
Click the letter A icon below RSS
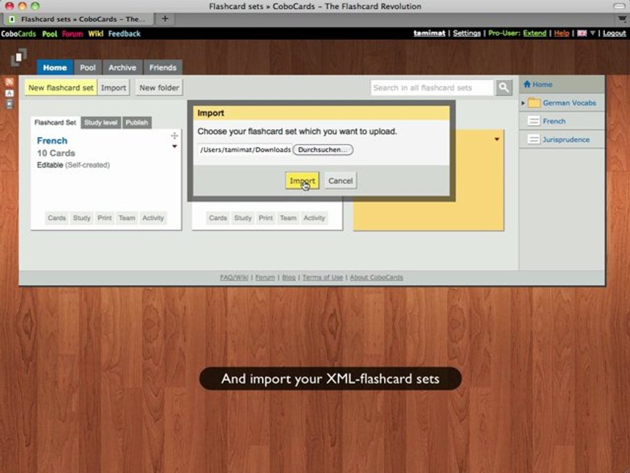click(9, 93)
